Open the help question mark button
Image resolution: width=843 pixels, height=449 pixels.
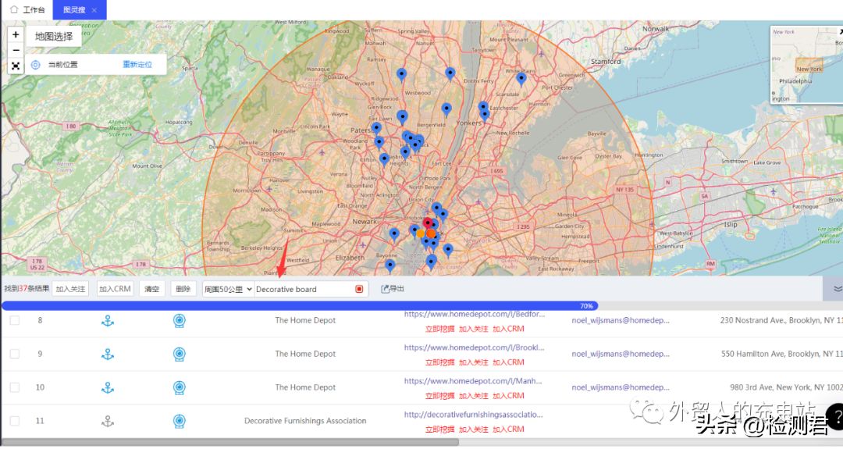coord(836,417)
